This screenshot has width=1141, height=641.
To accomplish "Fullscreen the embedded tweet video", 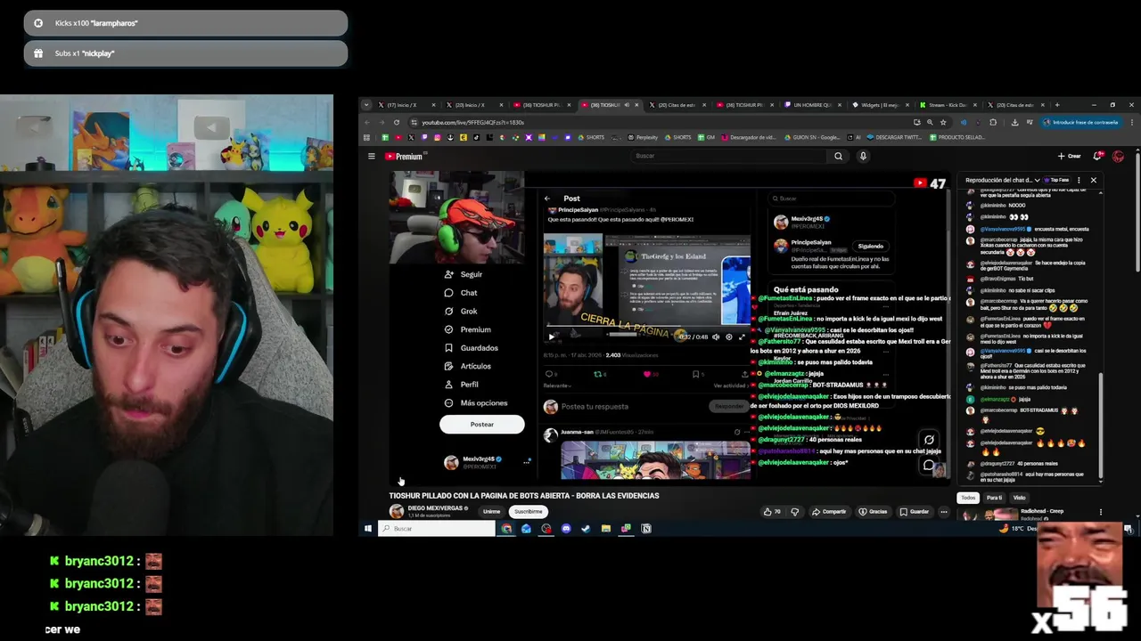I will (x=742, y=337).
